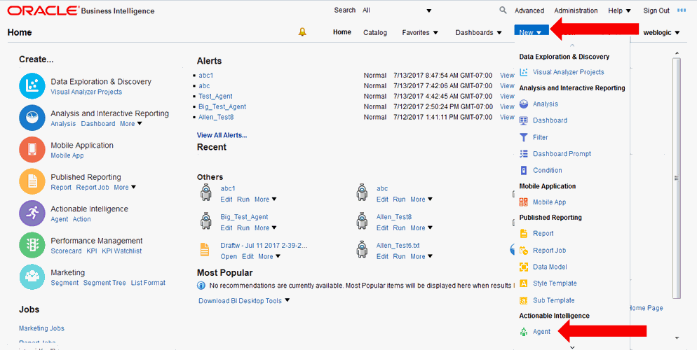Click the Scorecard link
The height and width of the screenshot is (350, 697).
[x=66, y=251]
